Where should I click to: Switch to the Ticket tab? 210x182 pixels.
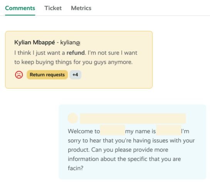point(53,8)
